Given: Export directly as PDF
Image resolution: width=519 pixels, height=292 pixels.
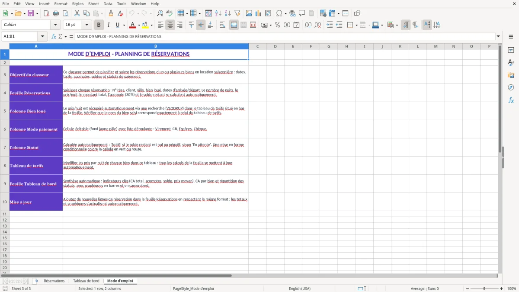Looking at the screenshot, I should 46,13.
